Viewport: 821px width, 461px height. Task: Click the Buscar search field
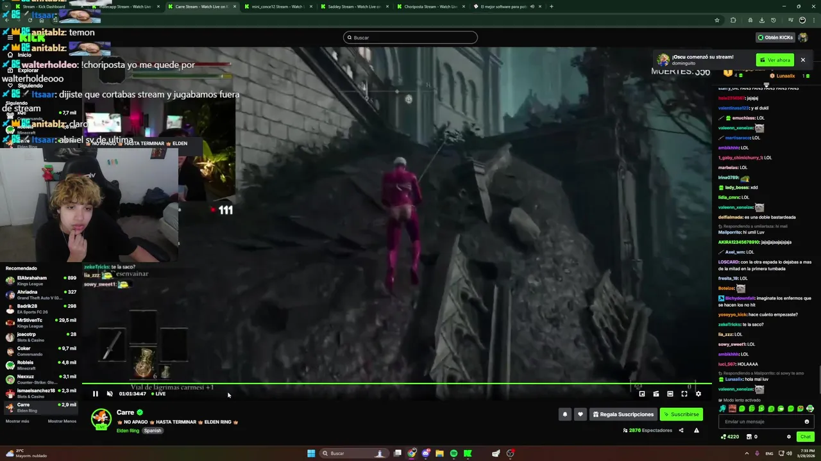pos(410,37)
